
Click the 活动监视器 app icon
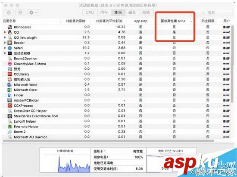(x=10, y=53)
